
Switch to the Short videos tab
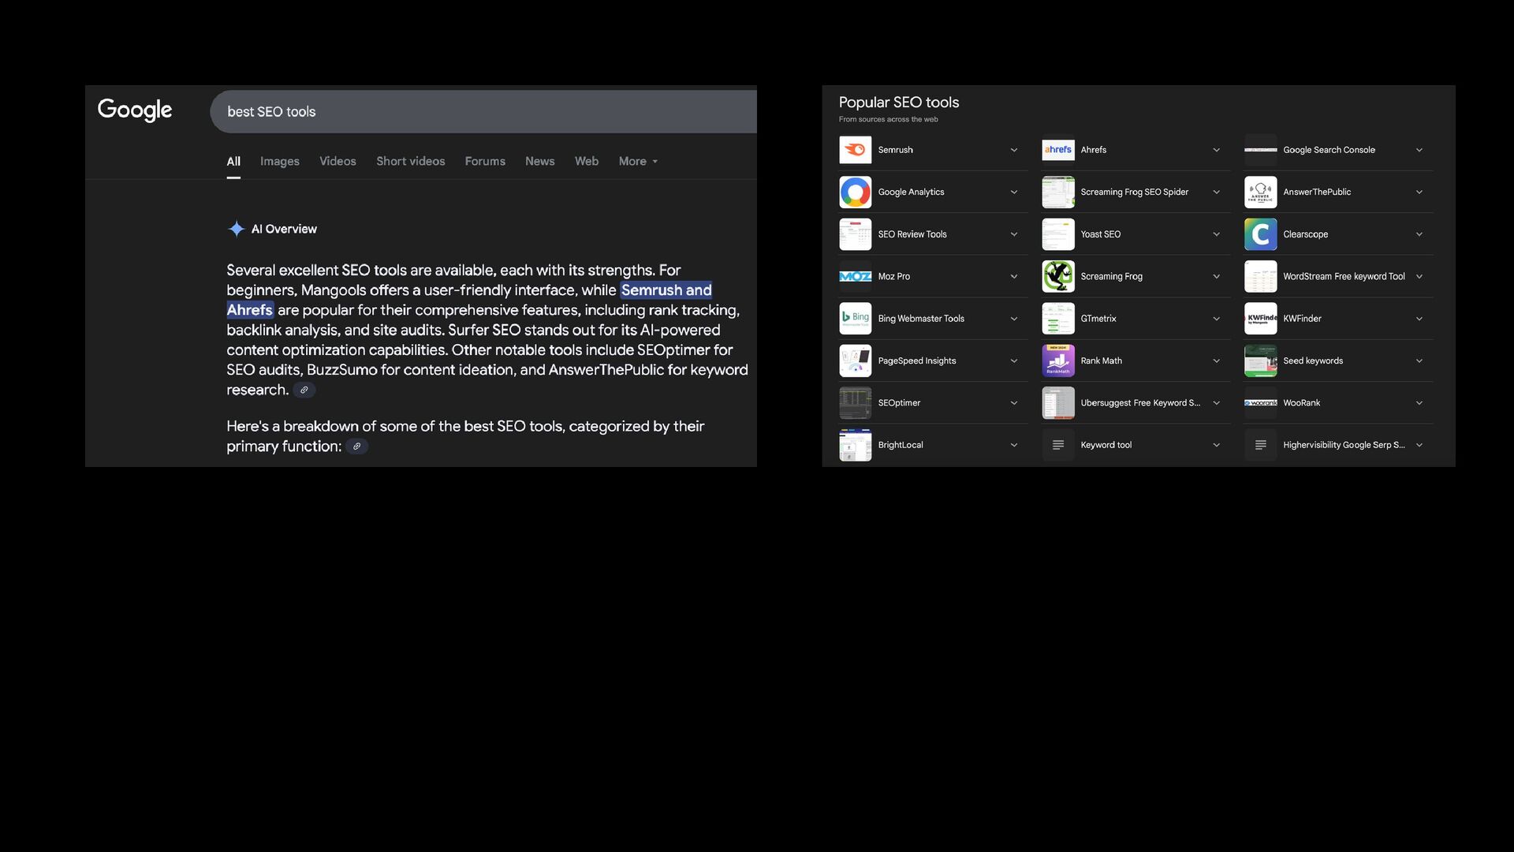coord(411,161)
